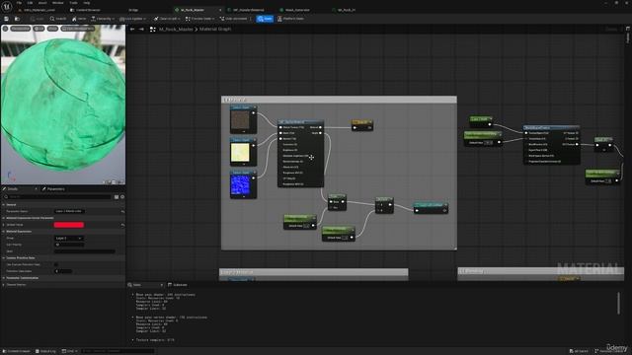Click the console command input field
The height and width of the screenshot is (355, 632).
[x=118, y=351]
